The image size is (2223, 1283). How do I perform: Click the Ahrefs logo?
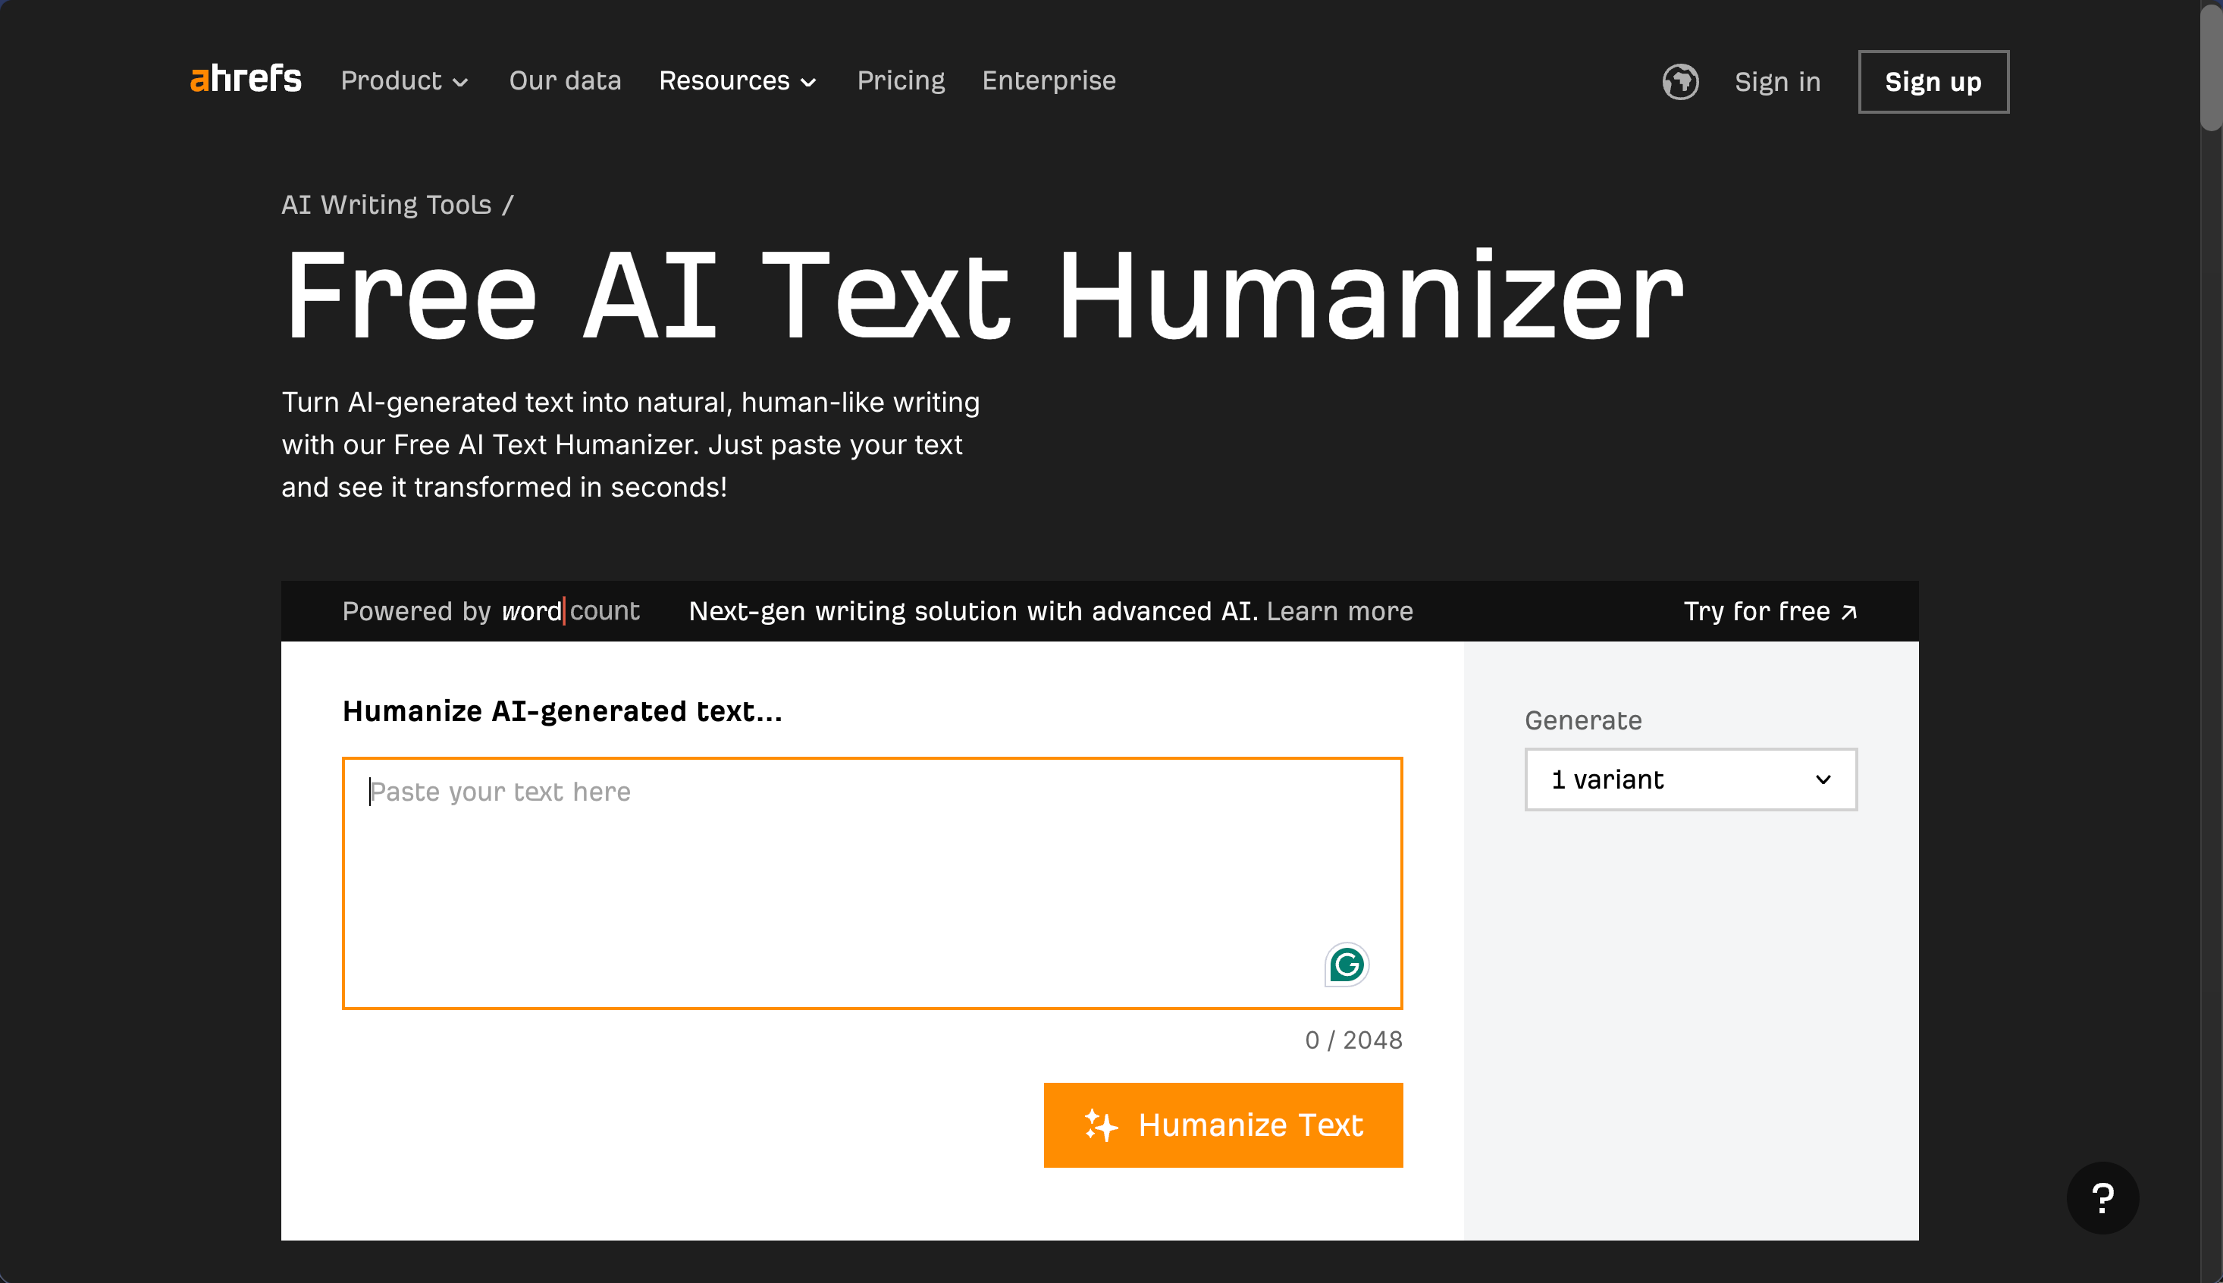point(246,80)
